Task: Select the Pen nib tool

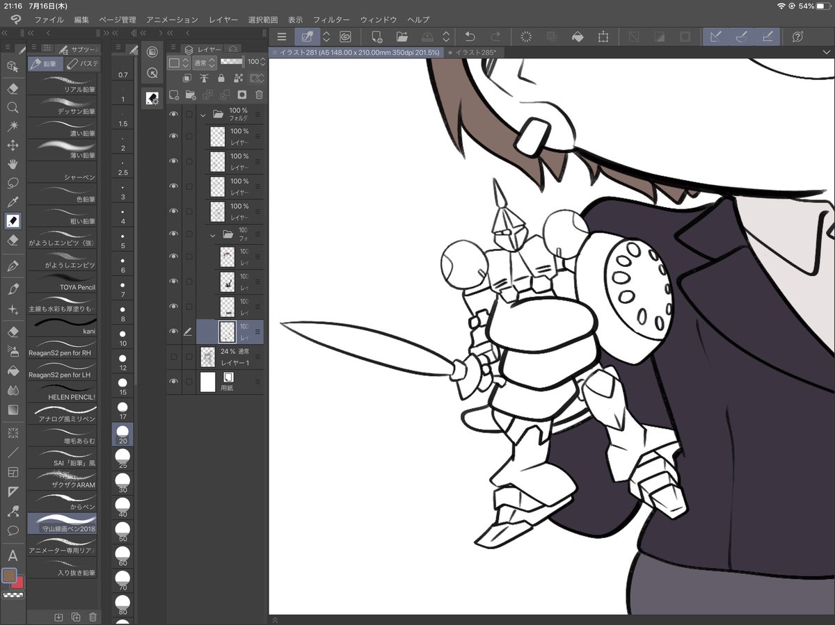Action: click(13, 266)
